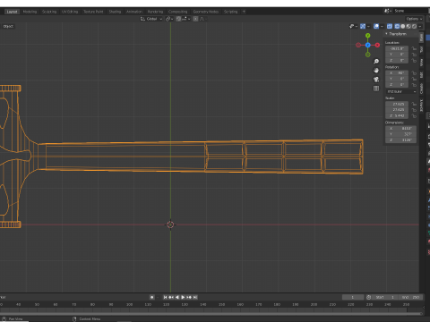
Task: Open the Rendering workspace tab
Action: pyautogui.click(x=155, y=12)
